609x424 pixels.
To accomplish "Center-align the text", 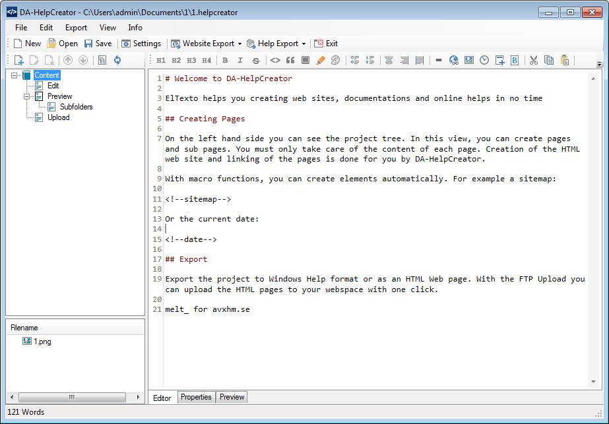I will click(x=389, y=60).
